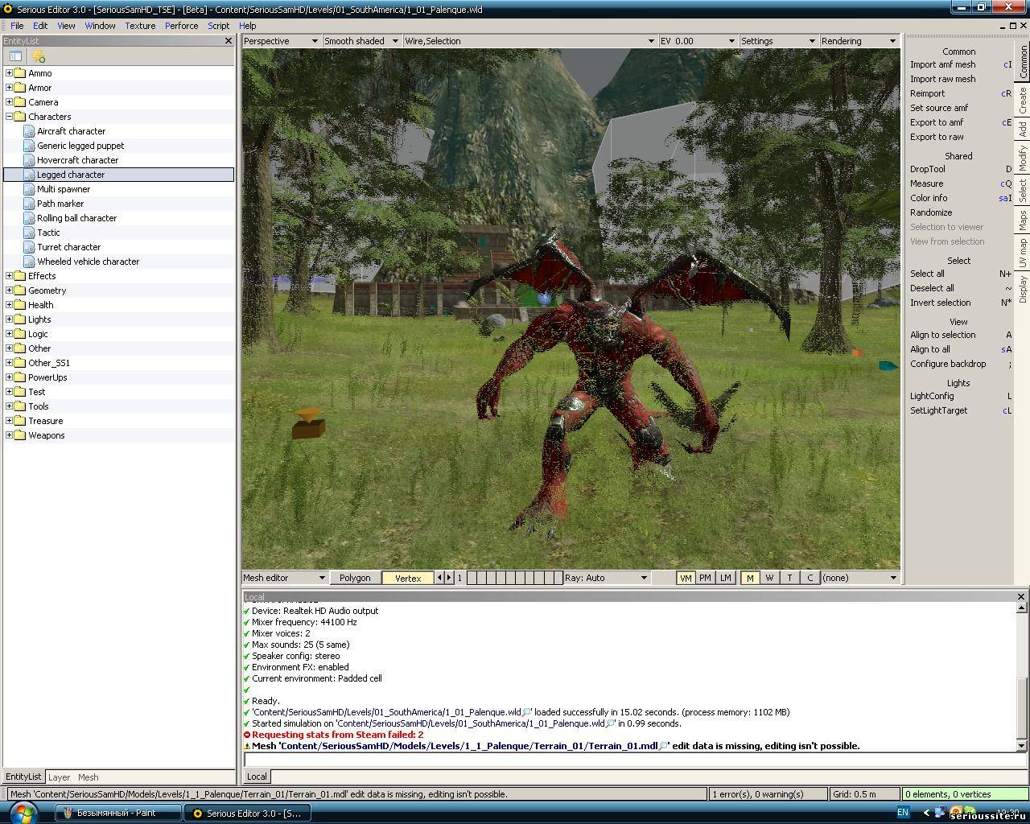Screen dimensions: 1030x824
Task: Expand the Ammo folder
Action: [x=10, y=73]
